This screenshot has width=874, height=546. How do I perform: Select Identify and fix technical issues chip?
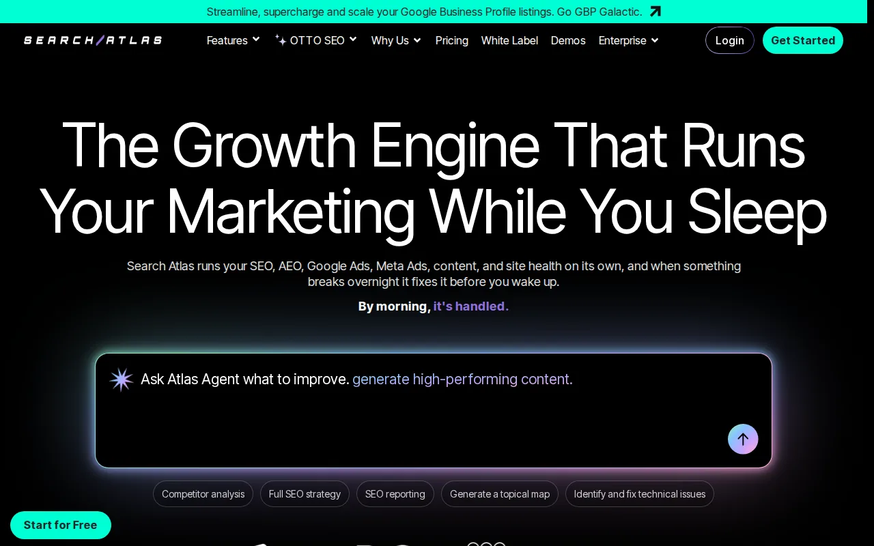pos(640,494)
